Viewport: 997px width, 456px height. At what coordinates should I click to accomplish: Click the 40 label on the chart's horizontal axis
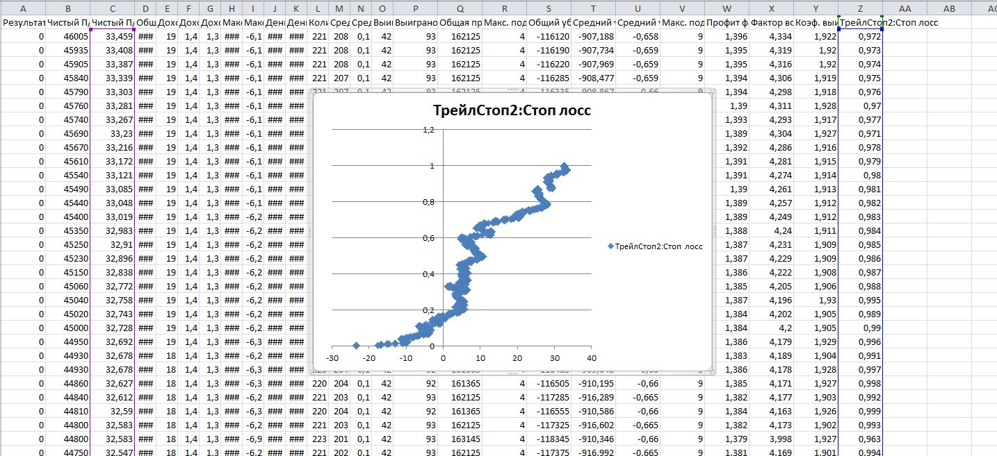[591, 358]
